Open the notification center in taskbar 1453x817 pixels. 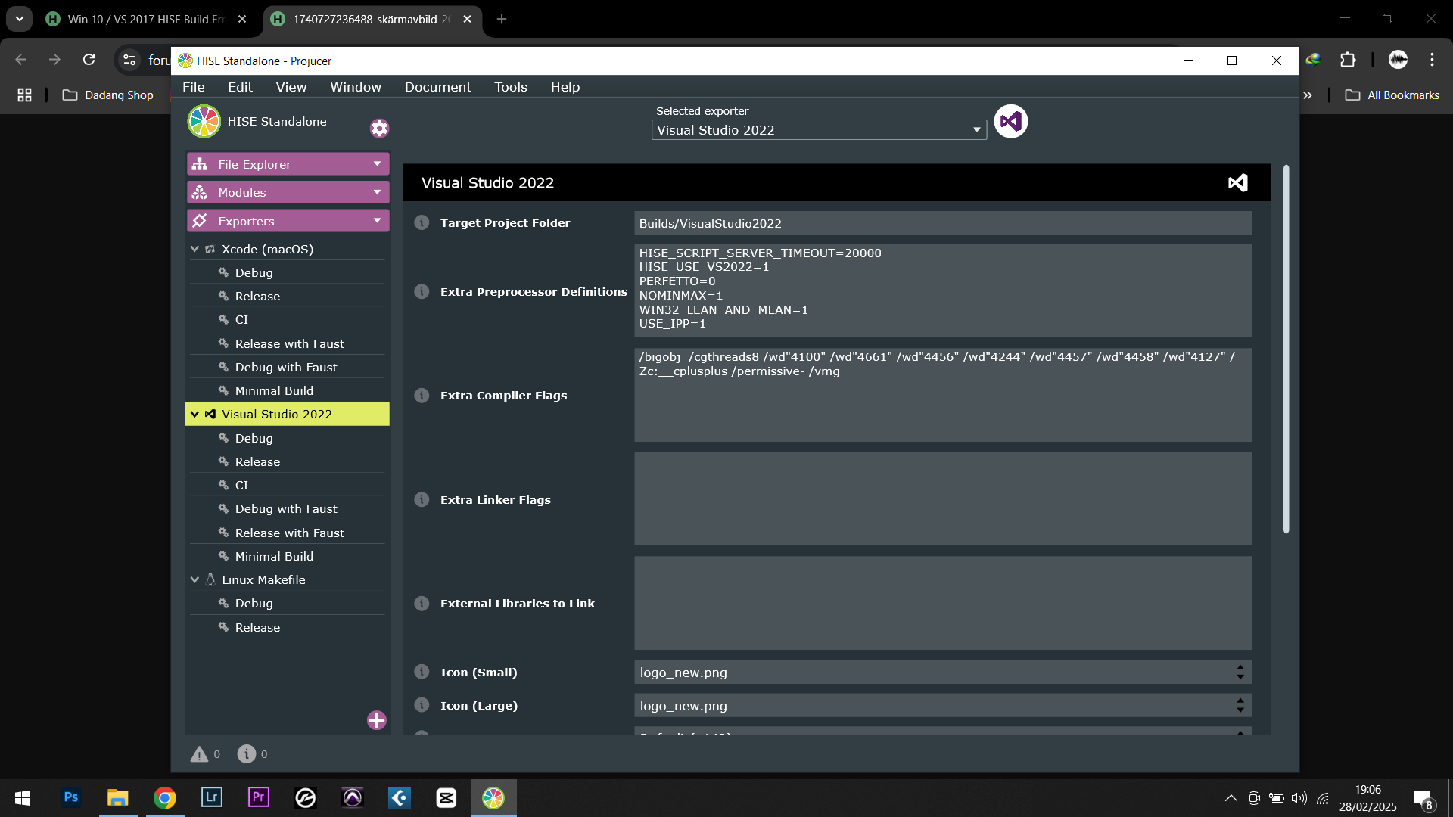coord(1423,798)
